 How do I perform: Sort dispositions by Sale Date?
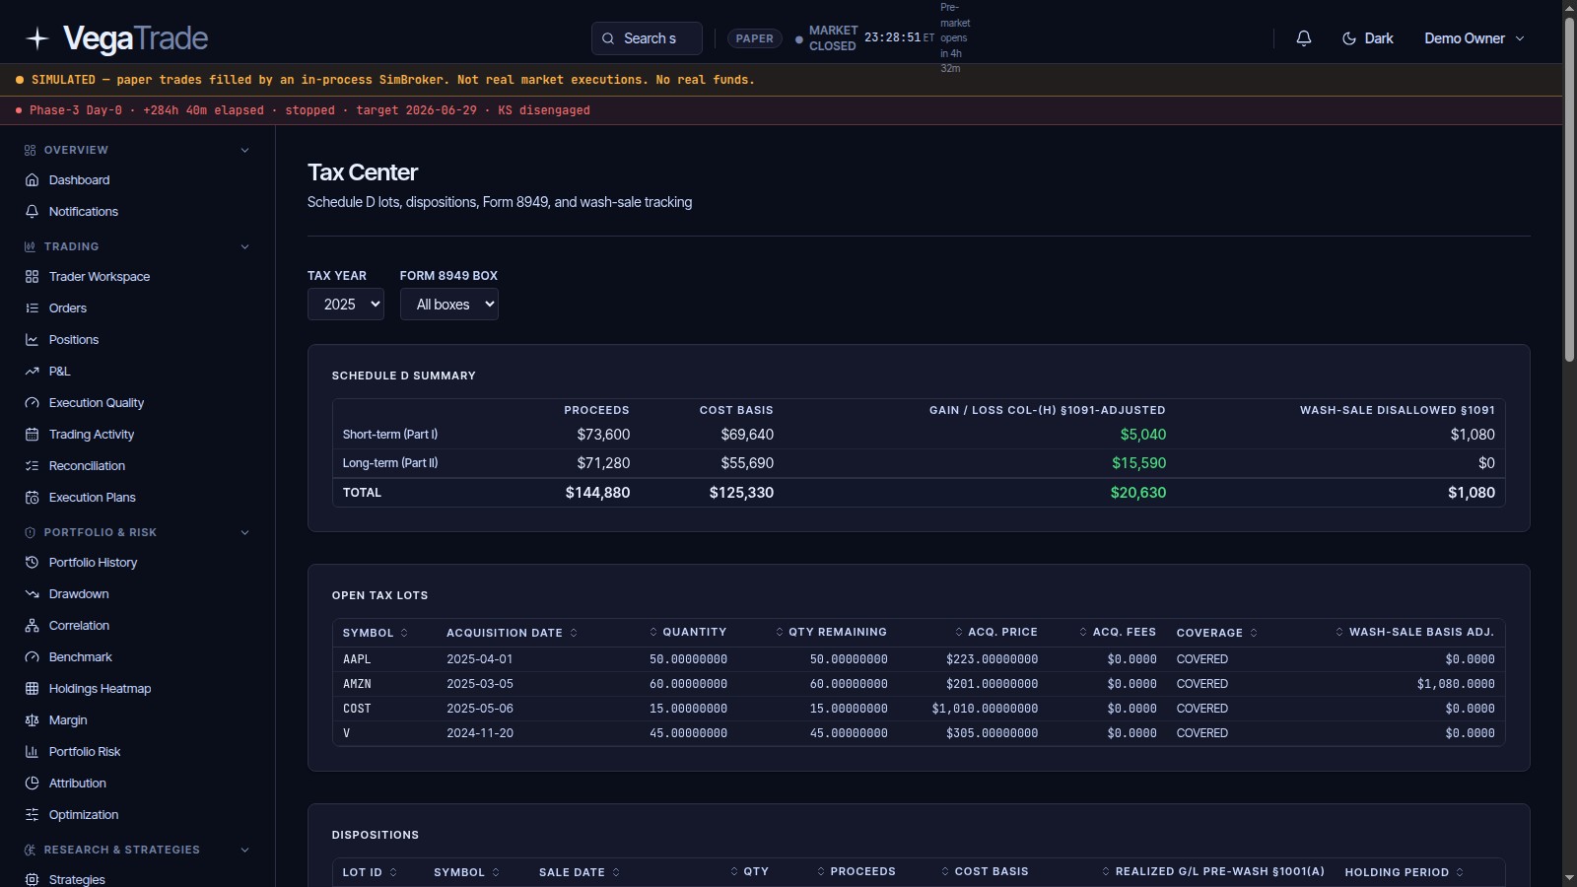(x=580, y=872)
